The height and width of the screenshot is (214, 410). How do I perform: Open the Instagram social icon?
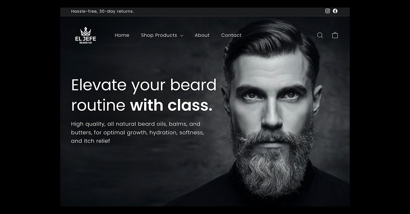tap(327, 11)
